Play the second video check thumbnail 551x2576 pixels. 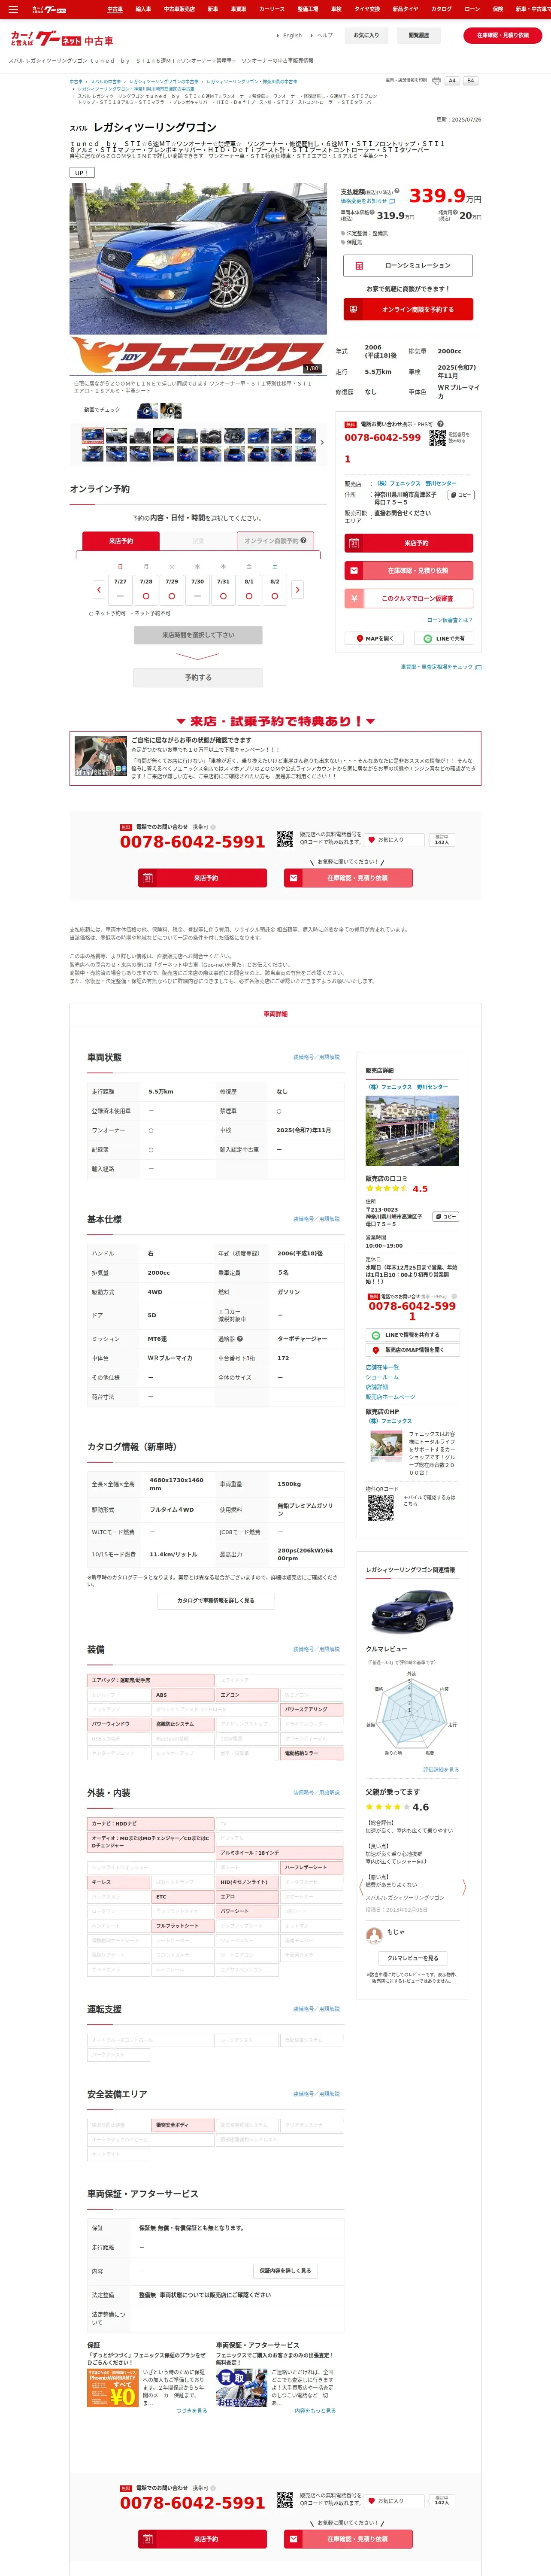[x=171, y=410]
